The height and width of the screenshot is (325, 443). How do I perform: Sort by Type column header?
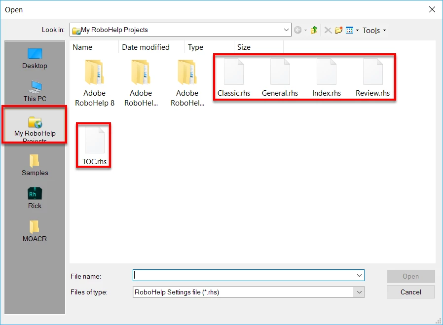pyautogui.click(x=209, y=47)
